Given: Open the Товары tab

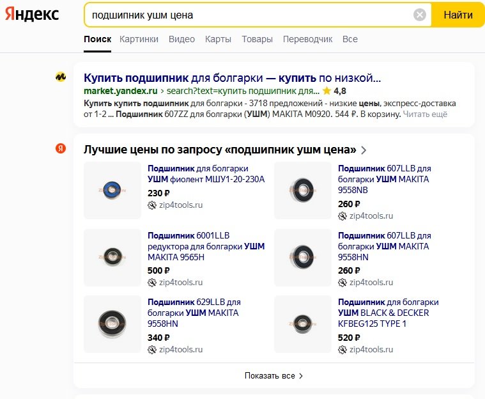Looking at the screenshot, I should pos(257,39).
